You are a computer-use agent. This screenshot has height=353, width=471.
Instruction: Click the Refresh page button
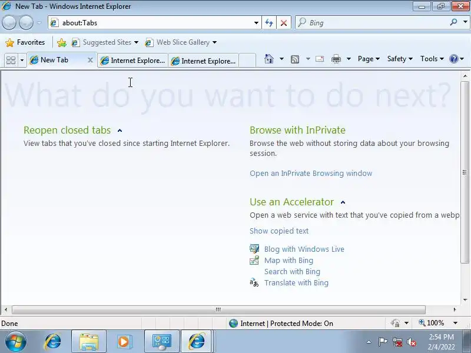coord(269,23)
